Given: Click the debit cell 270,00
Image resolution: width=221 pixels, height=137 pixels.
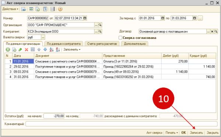Looking at the screenshot, I should point(175,61).
